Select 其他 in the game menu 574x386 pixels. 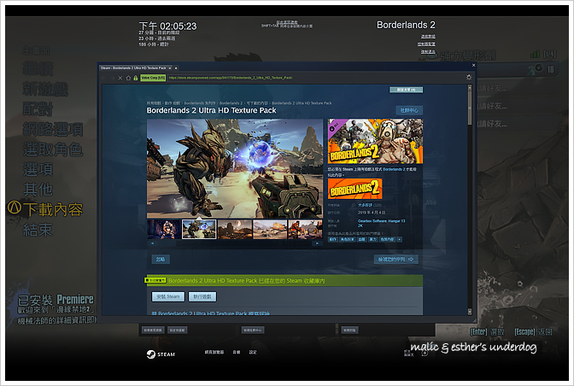click(38, 190)
